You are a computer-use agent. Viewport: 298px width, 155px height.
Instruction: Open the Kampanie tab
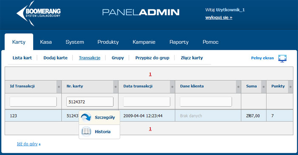pos(144,42)
